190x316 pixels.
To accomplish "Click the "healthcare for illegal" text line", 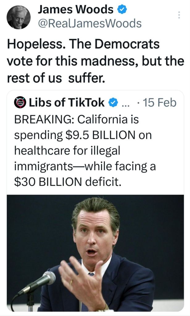I will (67, 151).
